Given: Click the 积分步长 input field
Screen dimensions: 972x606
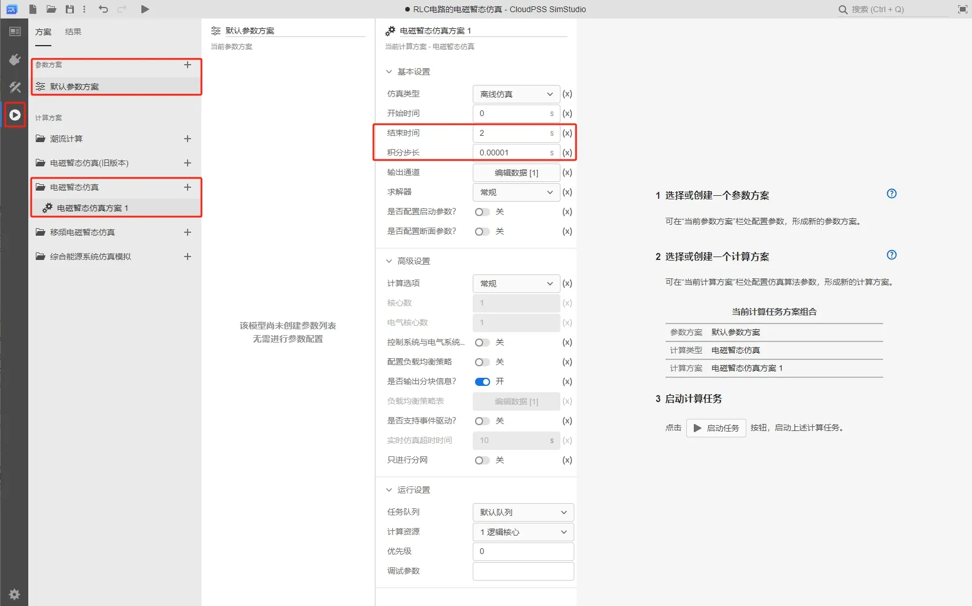Looking at the screenshot, I should tap(516, 153).
